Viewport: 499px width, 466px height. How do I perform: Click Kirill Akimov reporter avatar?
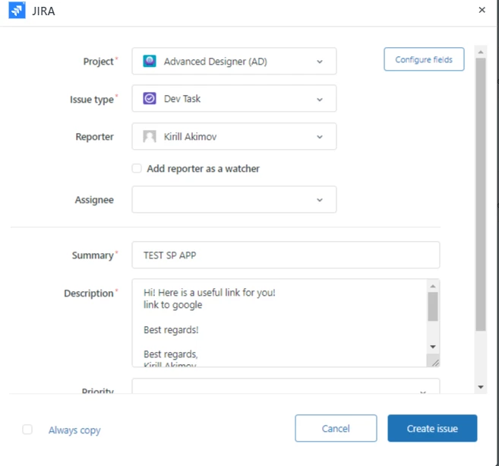click(x=150, y=136)
